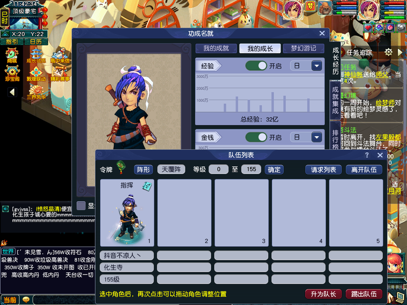Toggle the 经验 chart switch off
This screenshot has height=305, width=407.
tap(256, 66)
